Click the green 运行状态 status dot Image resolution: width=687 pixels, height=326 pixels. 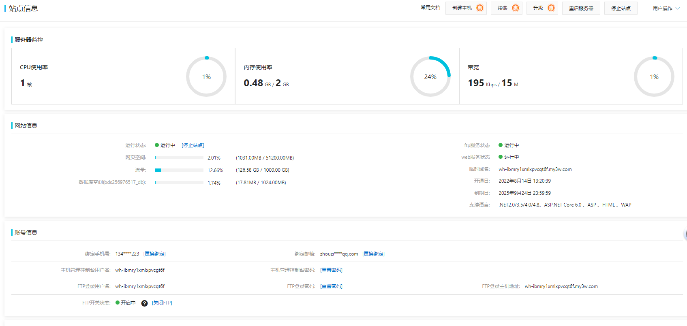point(157,145)
